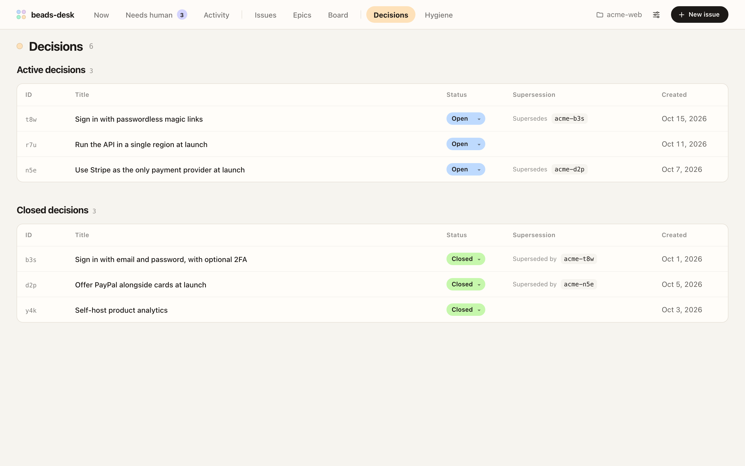Open 'Use Stripe as the only payment provider'
The width and height of the screenshot is (745, 466).
(160, 170)
